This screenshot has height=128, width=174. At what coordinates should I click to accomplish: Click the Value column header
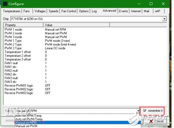[76, 25]
